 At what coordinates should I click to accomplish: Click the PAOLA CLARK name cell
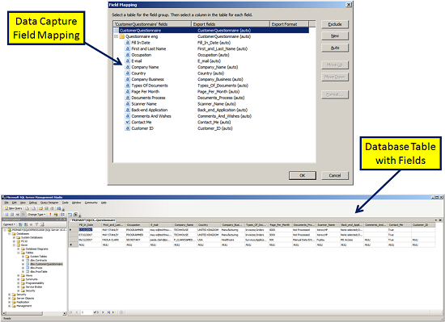tap(113, 240)
